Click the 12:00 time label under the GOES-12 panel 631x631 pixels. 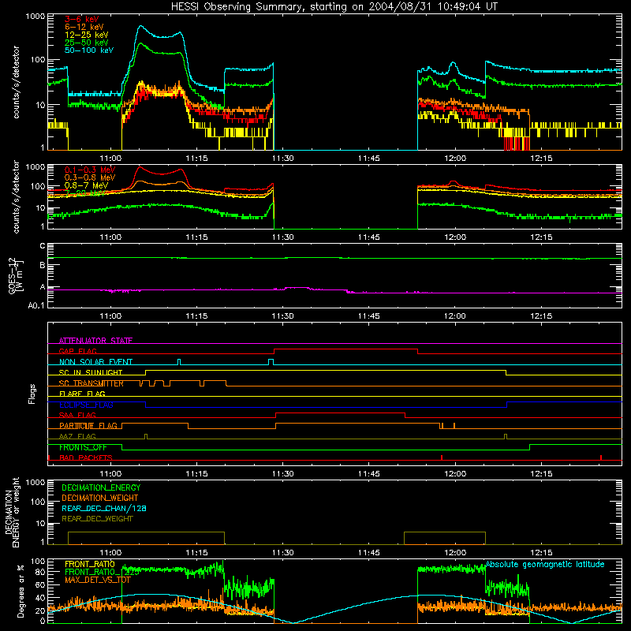point(455,316)
